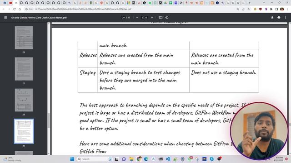
Task: Click the 'GitHub Flow:' text line
Action: coord(93,151)
